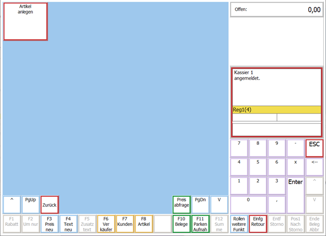This screenshot has height=236, width=326.
Task: Open Rollen weitere Funkt menu
Action: click(239, 224)
